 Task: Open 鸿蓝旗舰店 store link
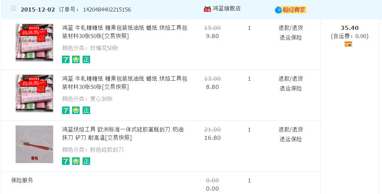tap(227, 9)
